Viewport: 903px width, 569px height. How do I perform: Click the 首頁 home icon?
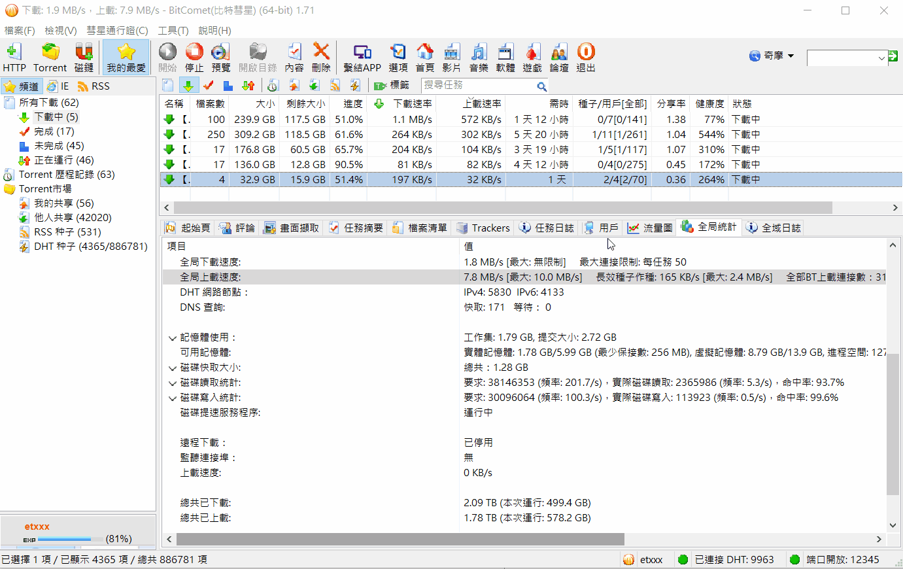click(x=424, y=58)
